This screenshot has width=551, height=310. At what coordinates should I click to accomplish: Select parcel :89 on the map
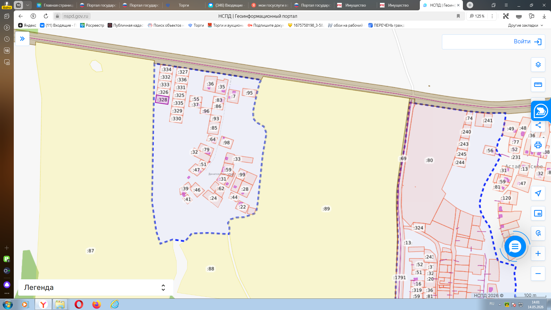pos(326,209)
